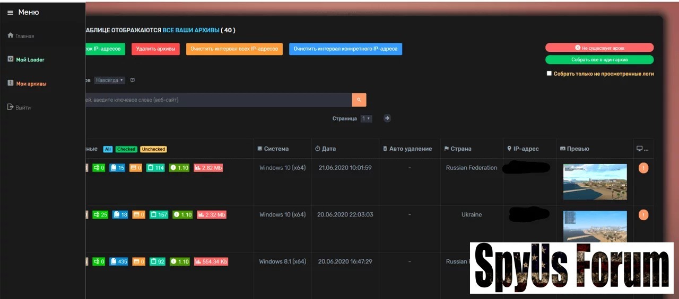The image size is (679, 299).
Task: Click the orange action icon in Russian Federation row
Action: (x=643, y=168)
